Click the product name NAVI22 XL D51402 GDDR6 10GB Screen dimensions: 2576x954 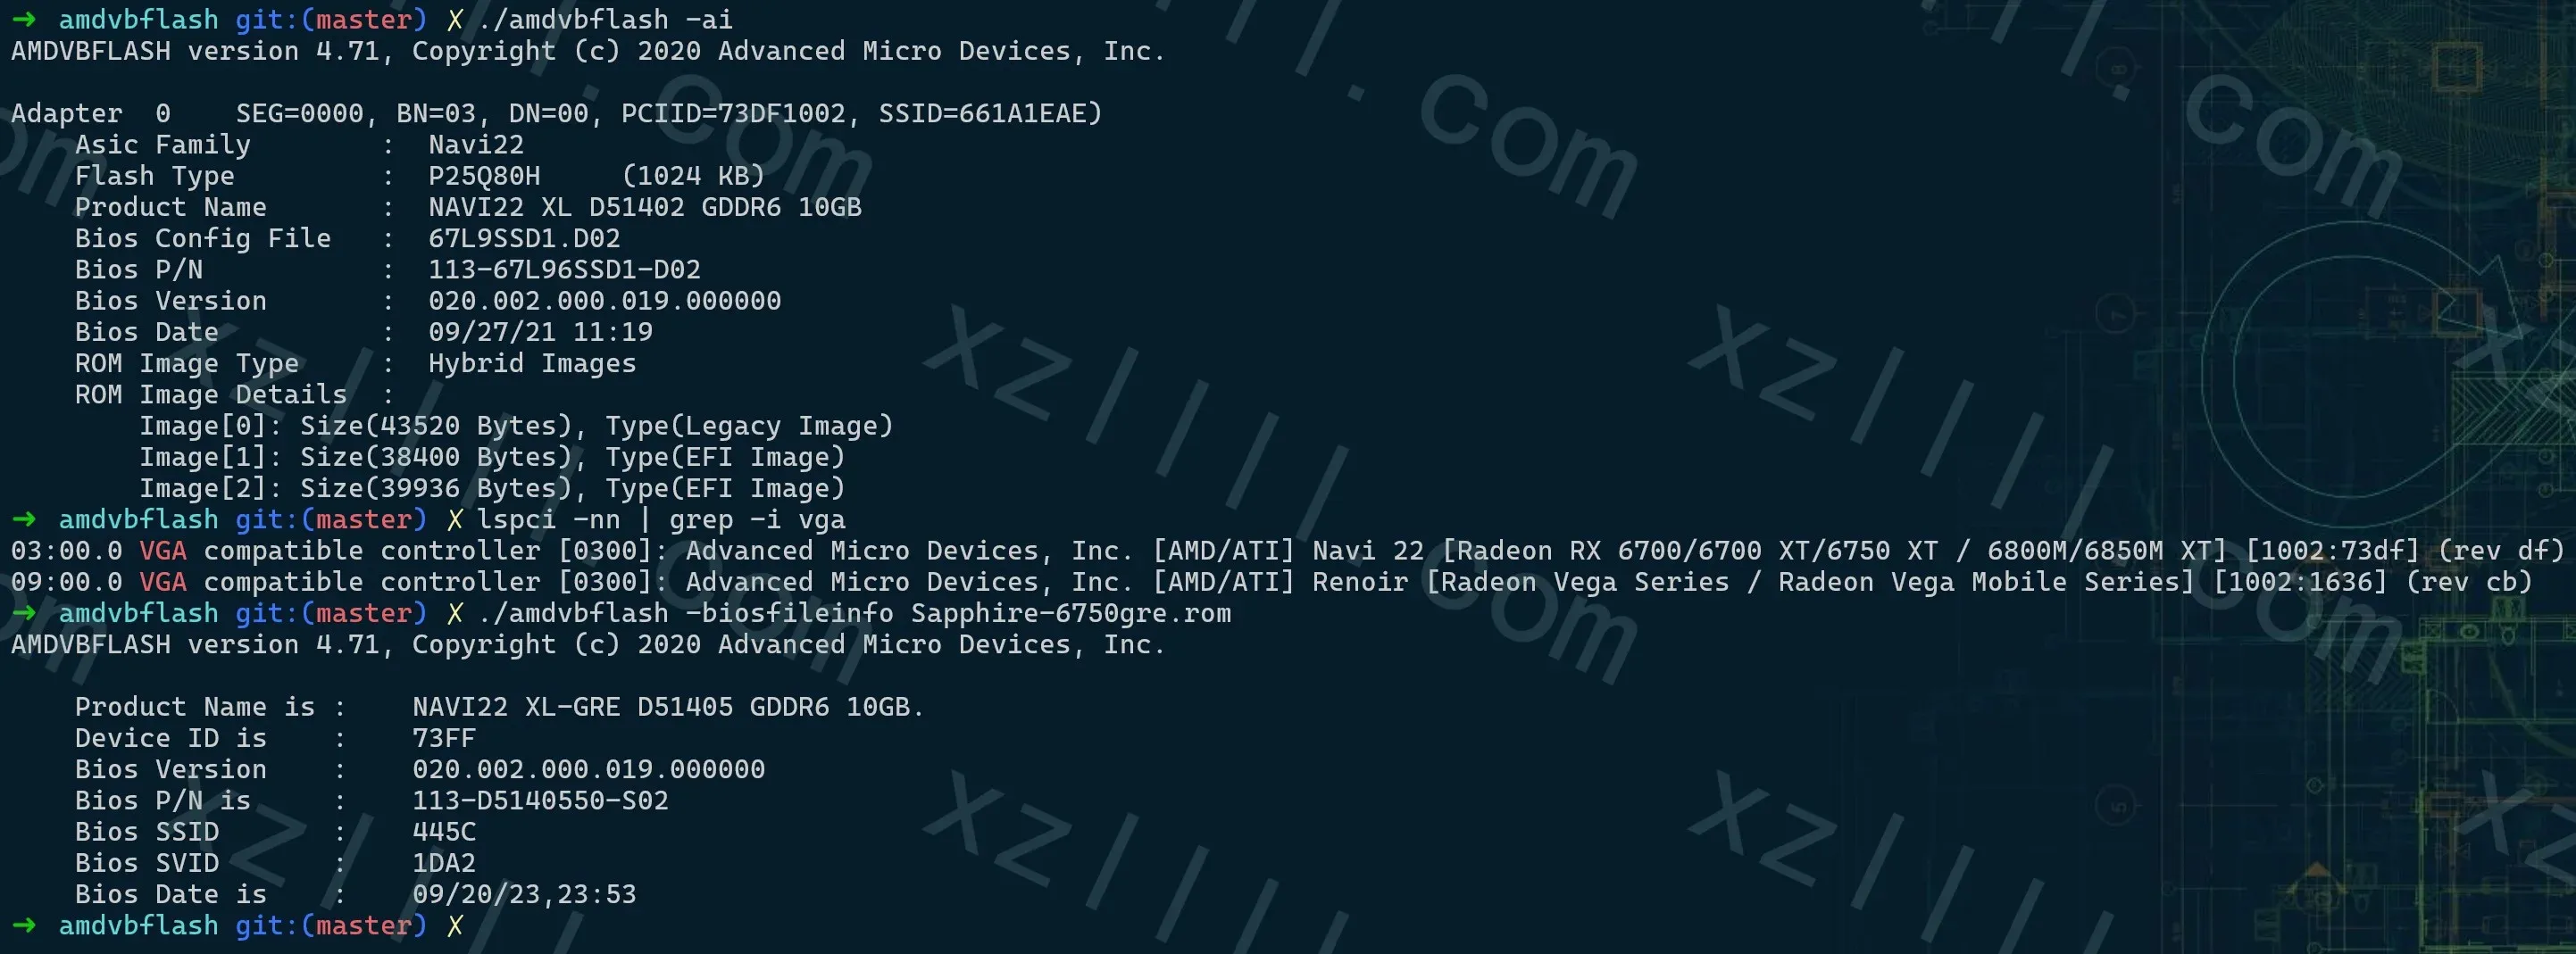[x=644, y=207]
